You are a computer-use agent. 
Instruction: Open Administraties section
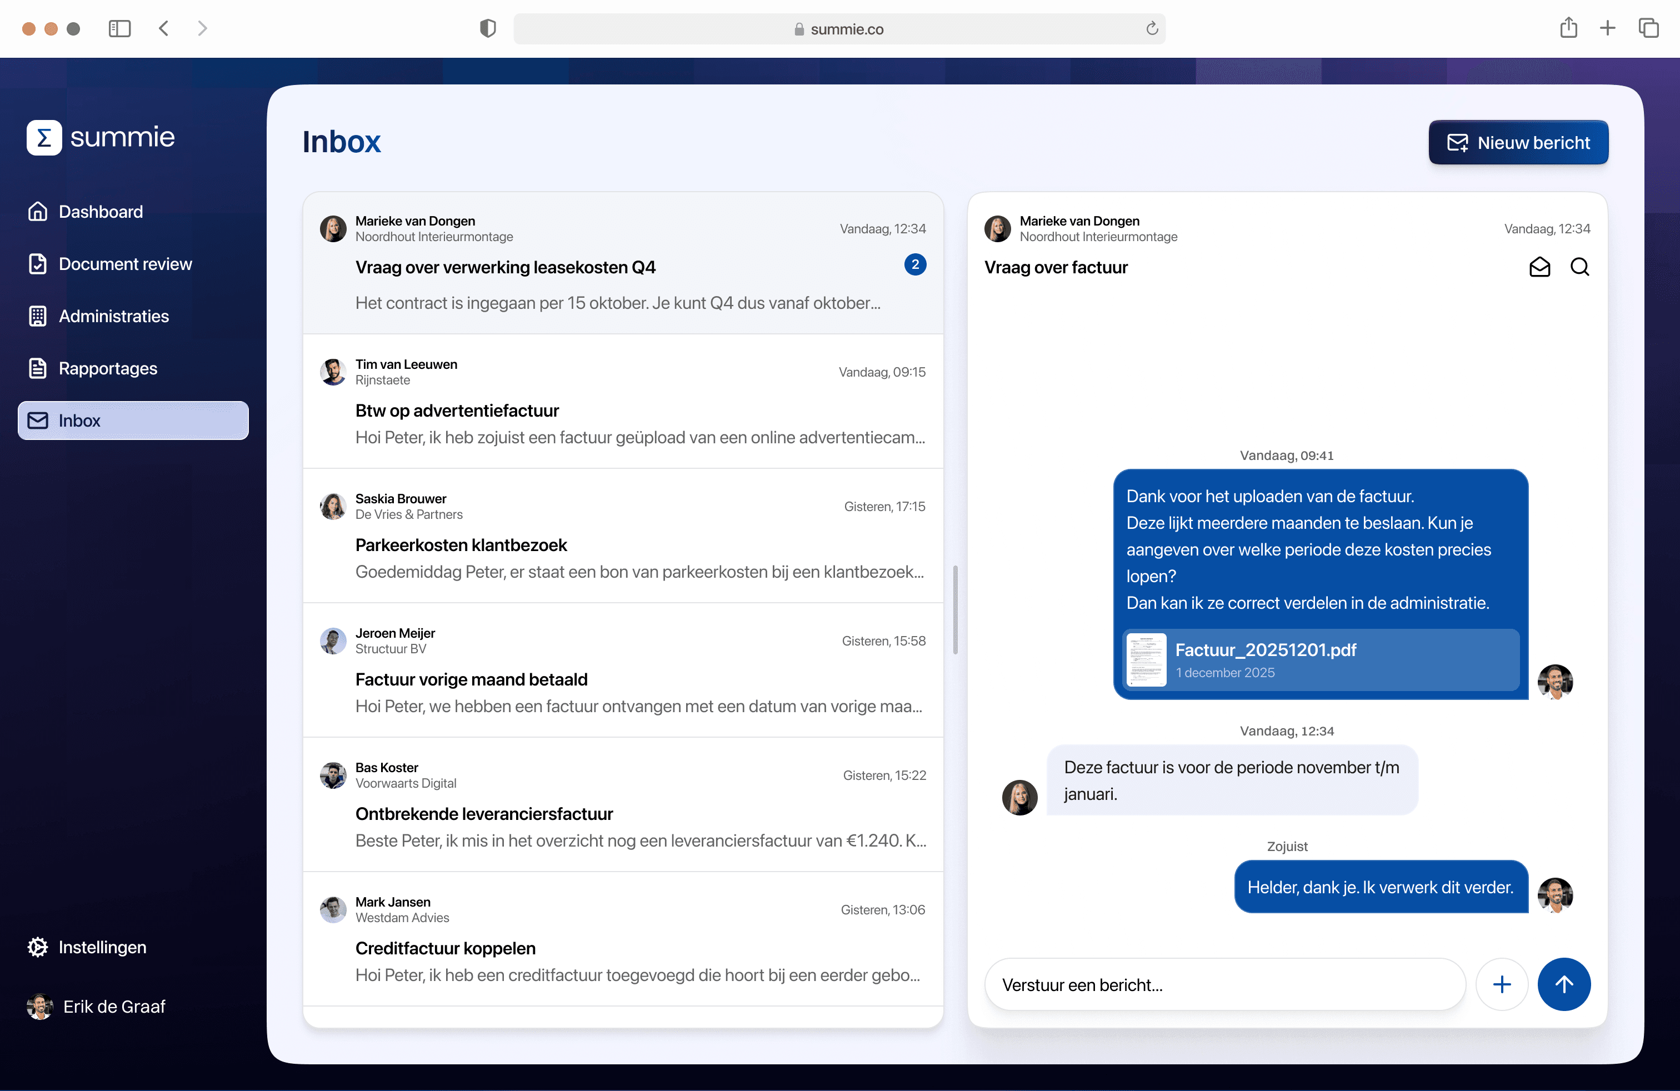click(114, 316)
